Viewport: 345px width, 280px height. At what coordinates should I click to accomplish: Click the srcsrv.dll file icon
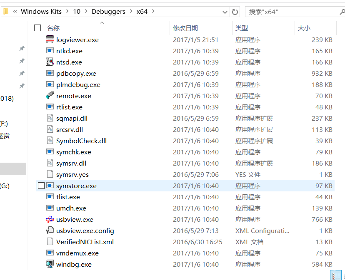(50, 129)
